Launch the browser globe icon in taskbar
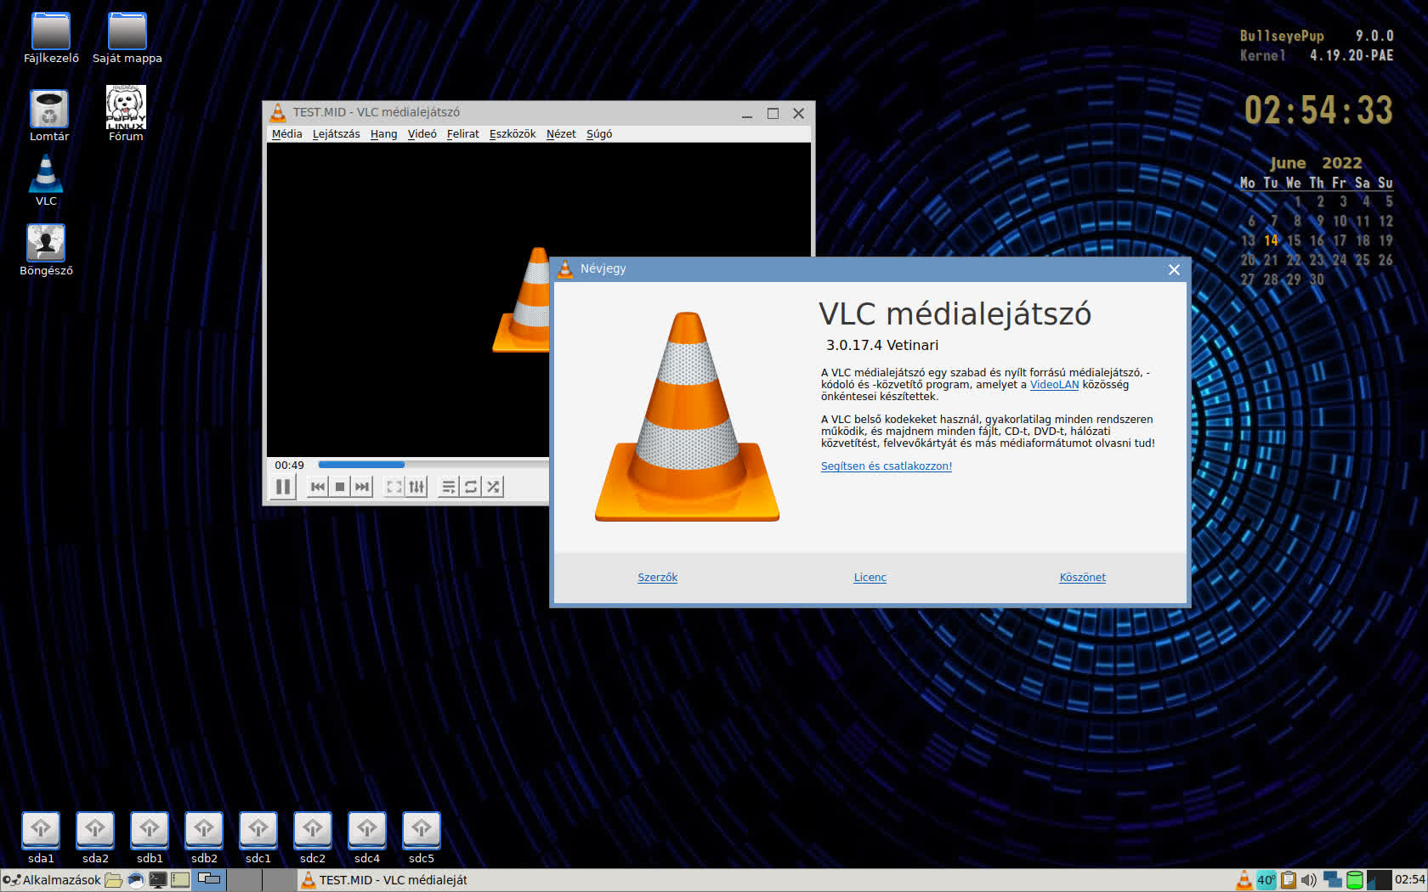 point(136,880)
